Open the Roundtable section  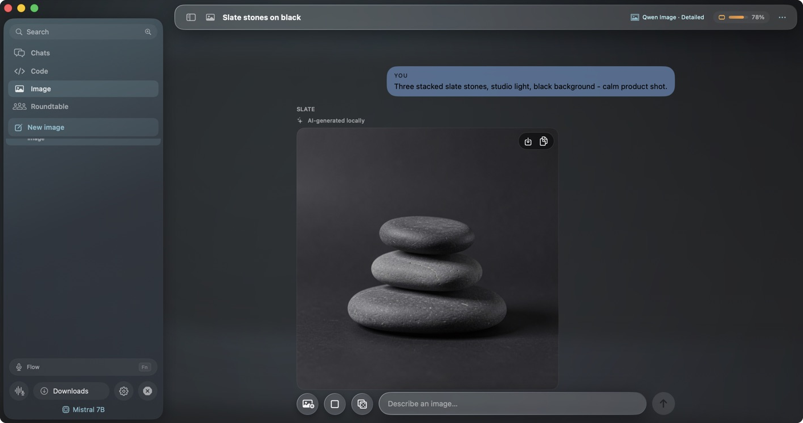pyautogui.click(x=83, y=107)
